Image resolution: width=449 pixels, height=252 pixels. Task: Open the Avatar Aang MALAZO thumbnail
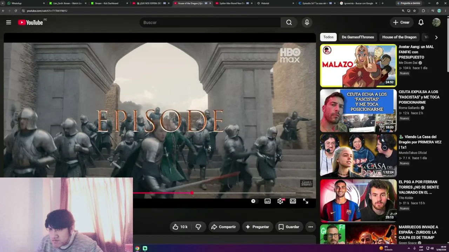click(x=358, y=65)
